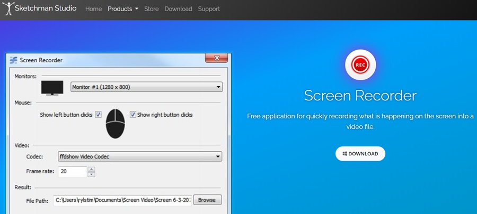Click the Frame rate: label
The width and height of the screenshot is (477, 214).
(x=40, y=171)
